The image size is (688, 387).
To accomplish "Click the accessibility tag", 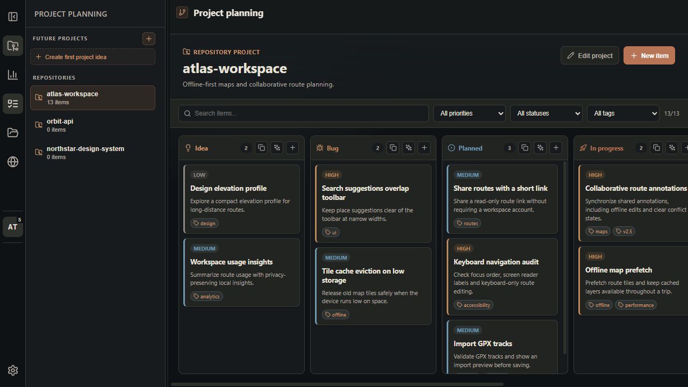I will (x=474, y=305).
